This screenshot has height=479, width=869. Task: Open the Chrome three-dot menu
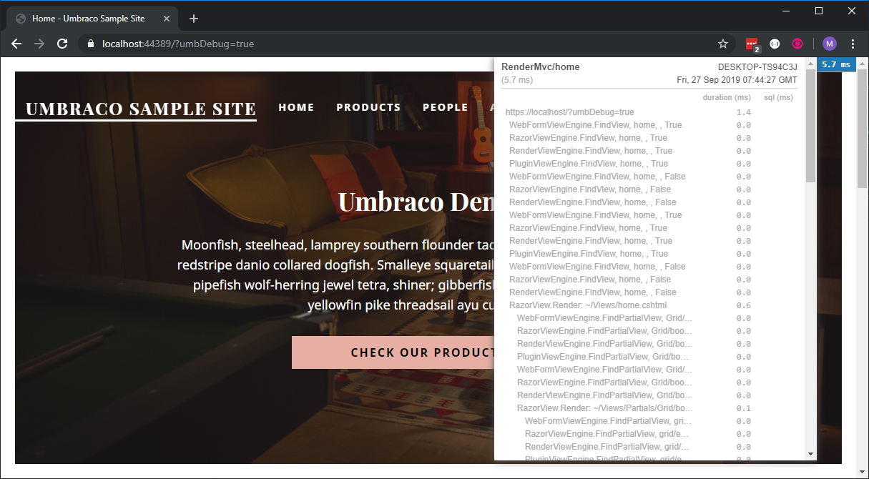[853, 44]
